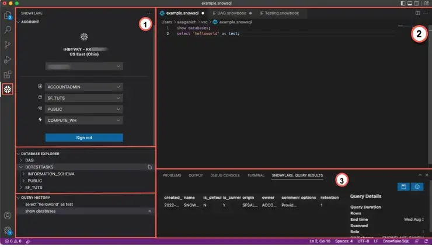Viewport: 432px width, 250px height.
Task: Click the asaganich breadcrumb segment
Action: click(x=187, y=22)
